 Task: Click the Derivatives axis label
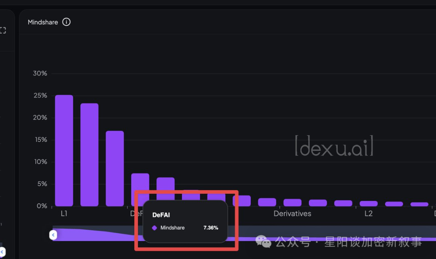(292, 213)
